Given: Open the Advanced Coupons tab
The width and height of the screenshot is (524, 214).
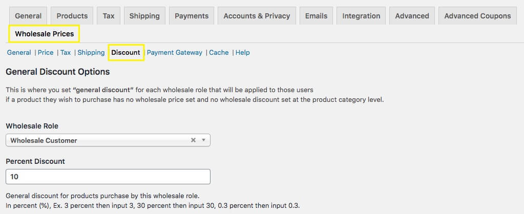Looking at the screenshot, I should [477, 16].
